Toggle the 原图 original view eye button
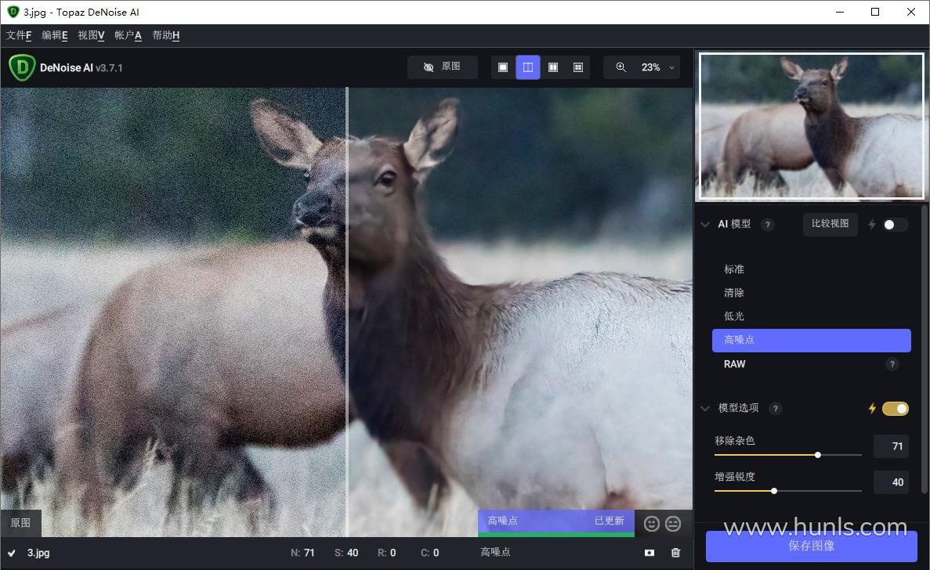Viewport: 930px width, 570px height. 442,67
